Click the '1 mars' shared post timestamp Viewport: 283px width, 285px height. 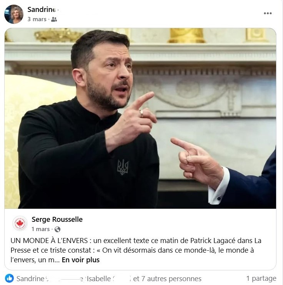coord(40,229)
